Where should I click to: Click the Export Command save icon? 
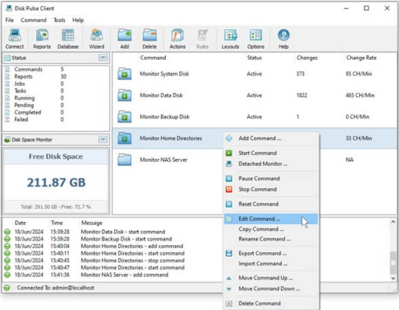(x=229, y=253)
